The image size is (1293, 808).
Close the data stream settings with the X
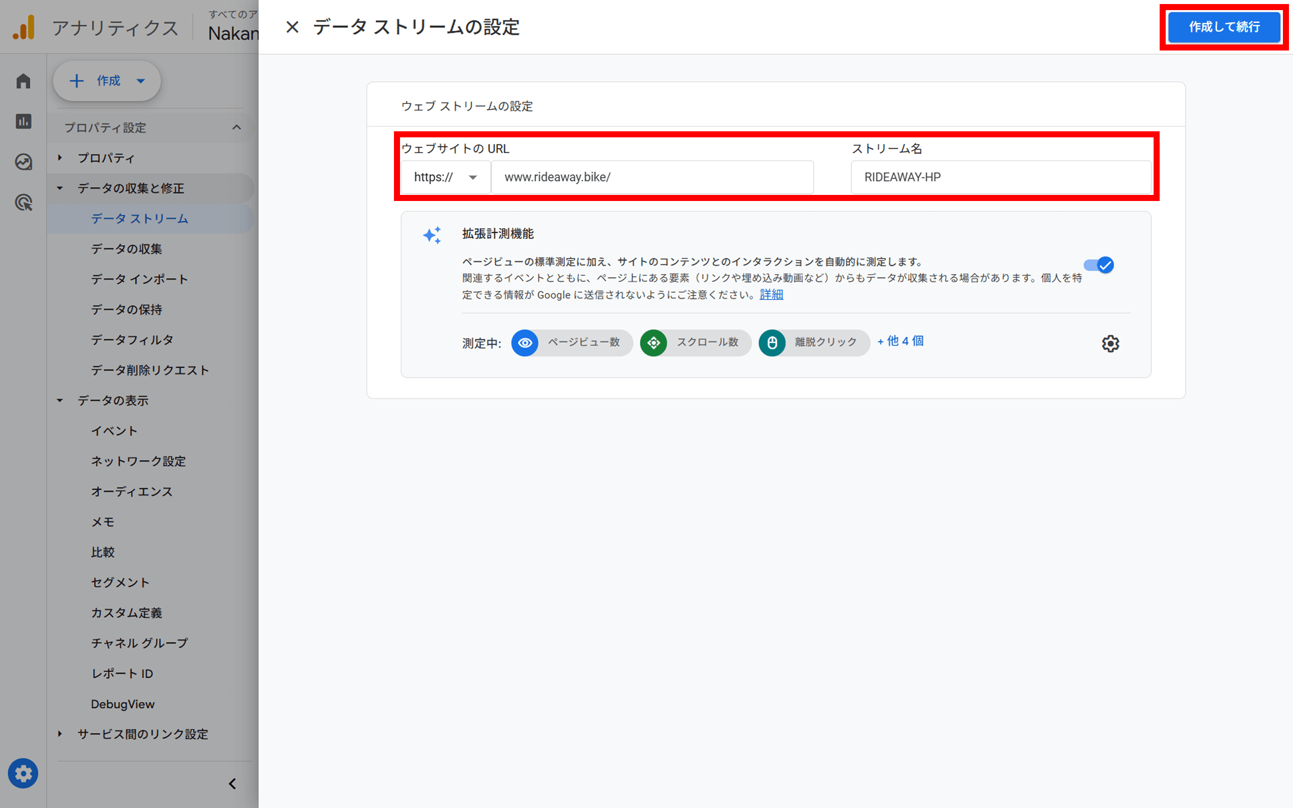292,27
